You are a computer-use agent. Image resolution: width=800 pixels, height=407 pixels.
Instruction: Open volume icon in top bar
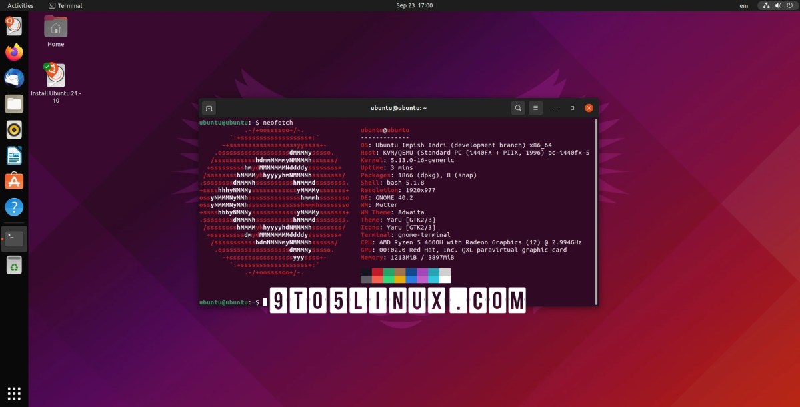pyautogui.click(x=779, y=5)
